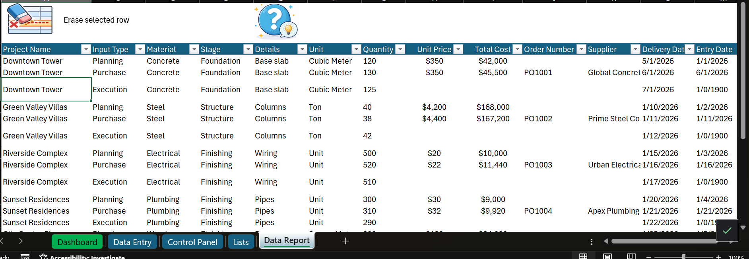
Task: Click the Erase selected row label
Action: [x=96, y=20]
